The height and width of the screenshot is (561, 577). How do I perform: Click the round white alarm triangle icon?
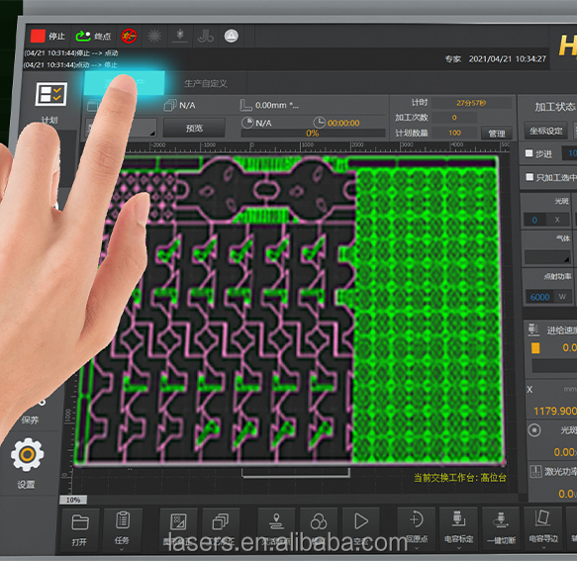(x=231, y=36)
